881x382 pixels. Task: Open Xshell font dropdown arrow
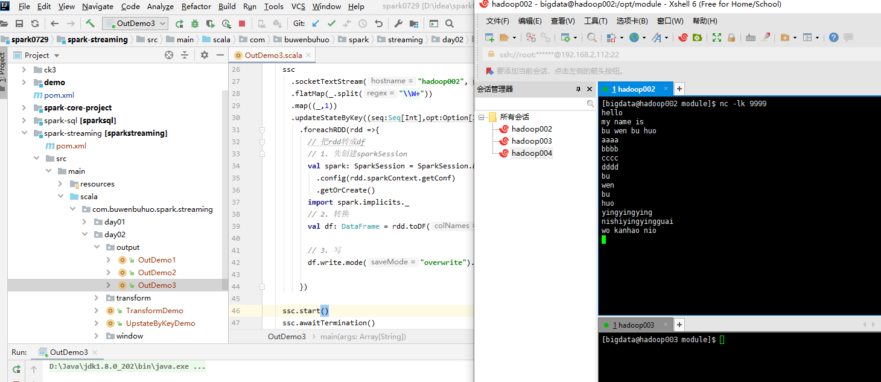click(x=667, y=37)
